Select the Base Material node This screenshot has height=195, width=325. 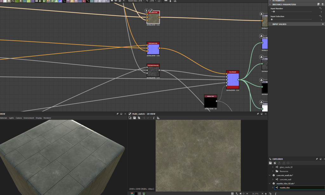(233, 80)
